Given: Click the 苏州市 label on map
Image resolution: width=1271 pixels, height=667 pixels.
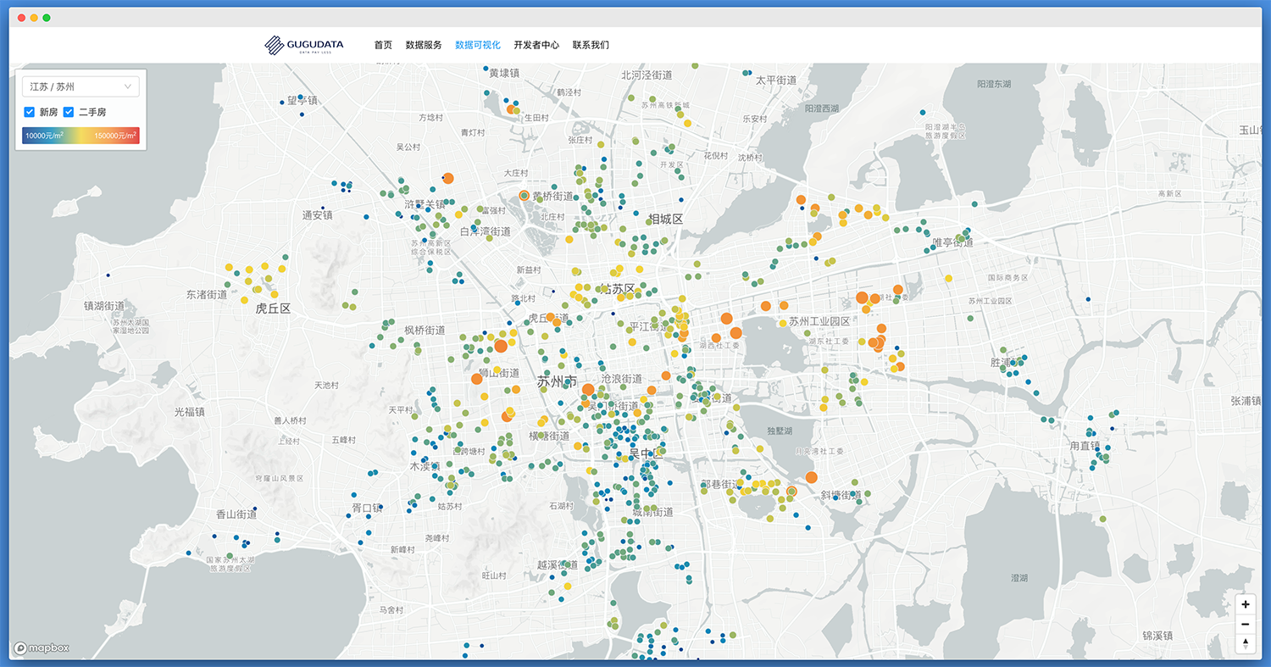Looking at the screenshot, I should (x=557, y=382).
